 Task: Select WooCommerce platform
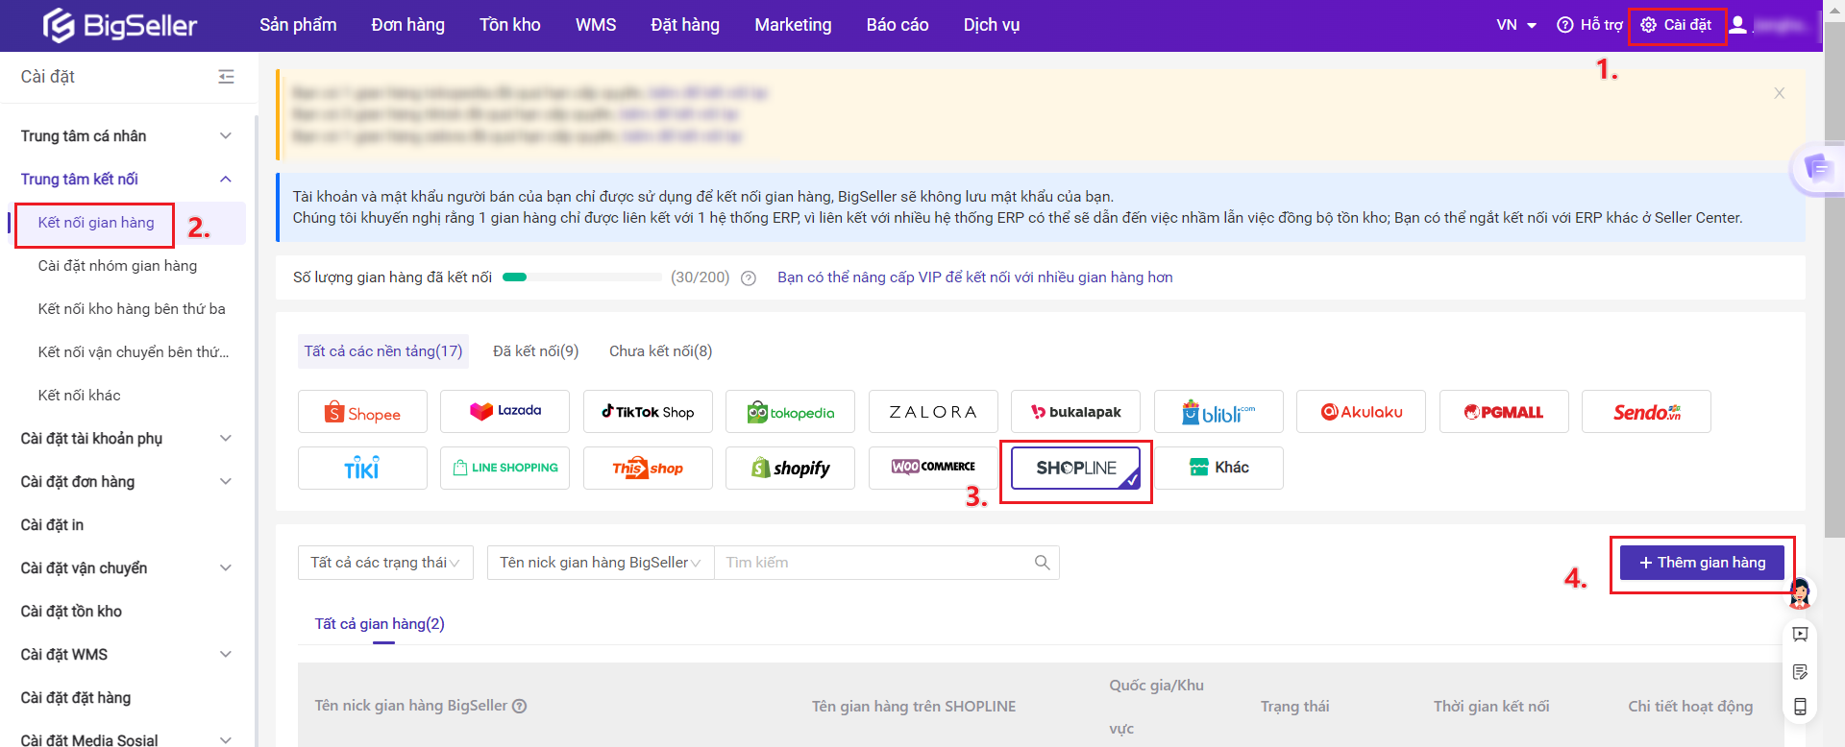coord(933,469)
